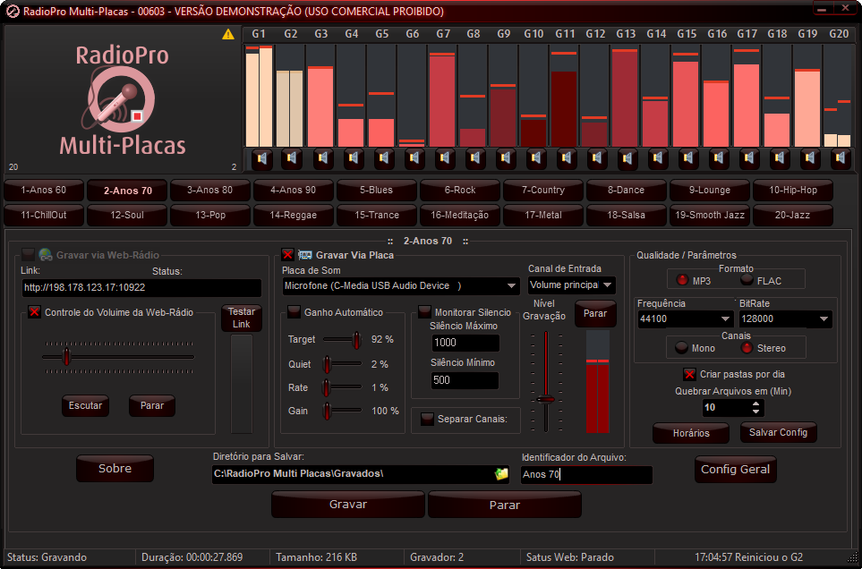Click the web radio Link input field
862x569 pixels.
point(141,287)
